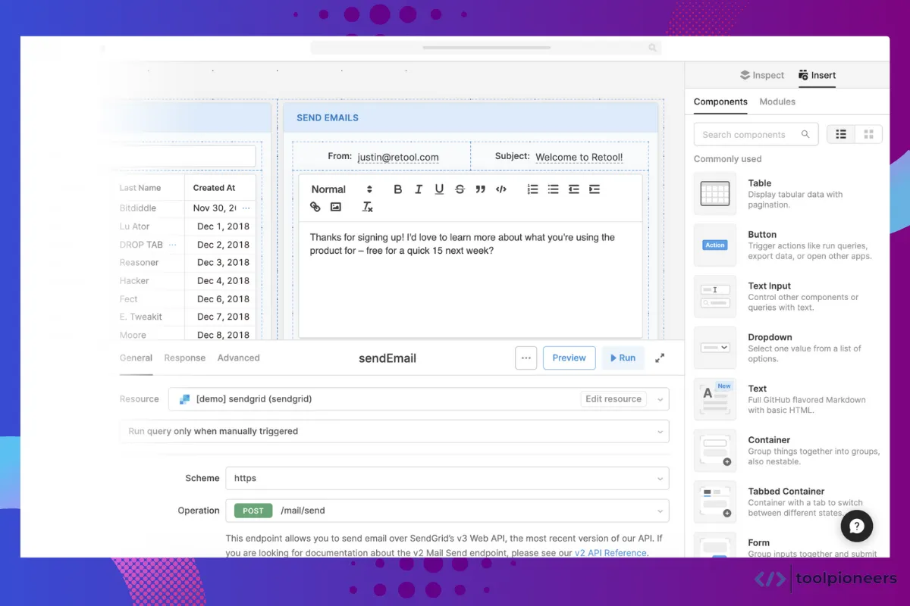The height and width of the screenshot is (606, 910).
Task: Insert an image into the email
Action: tap(336, 207)
